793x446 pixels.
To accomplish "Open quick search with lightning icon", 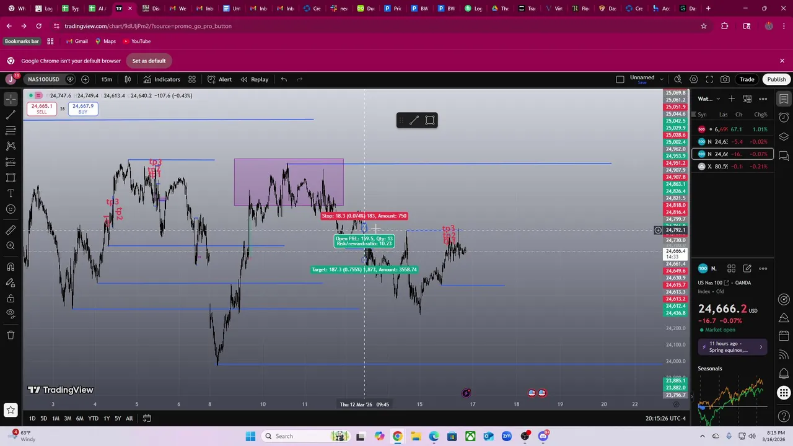I will click(678, 79).
